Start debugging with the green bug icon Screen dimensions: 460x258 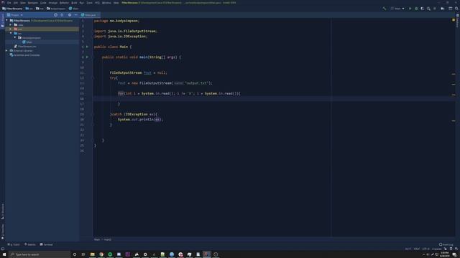point(416,9)
